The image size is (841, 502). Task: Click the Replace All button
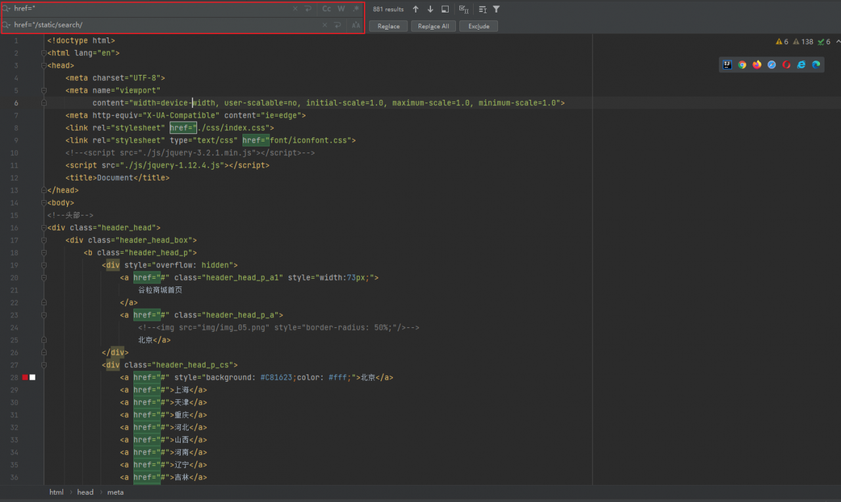[x=433, y=26]
